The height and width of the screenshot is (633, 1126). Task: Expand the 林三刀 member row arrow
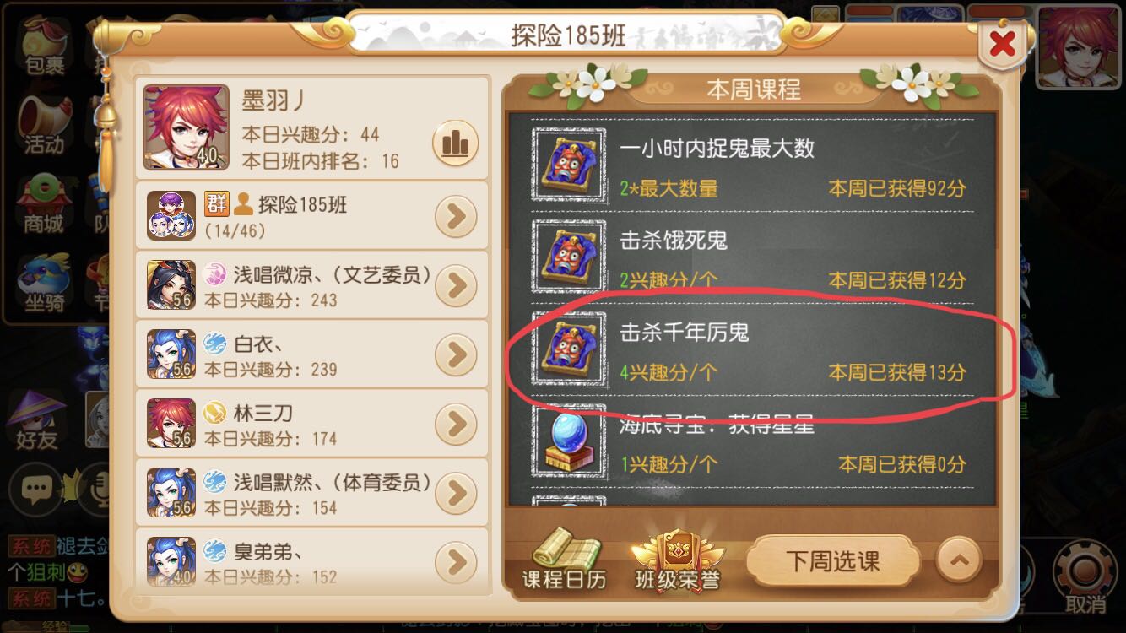coord(457,425)
